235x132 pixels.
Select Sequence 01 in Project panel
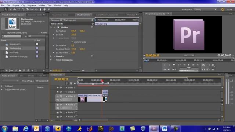click(x=15, y=44)
